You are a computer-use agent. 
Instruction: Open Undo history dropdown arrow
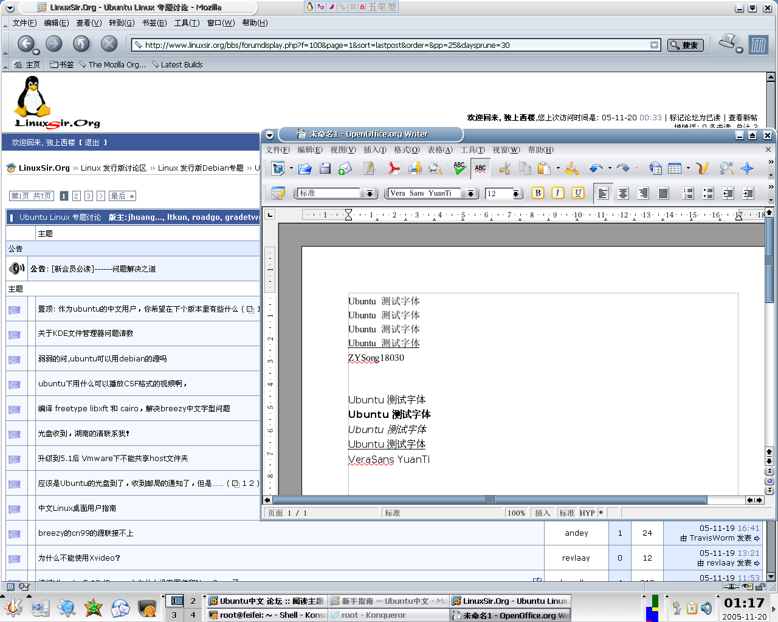tap(610, 168)
